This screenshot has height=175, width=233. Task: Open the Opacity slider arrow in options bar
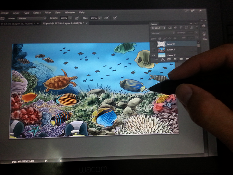coord(70,18)
